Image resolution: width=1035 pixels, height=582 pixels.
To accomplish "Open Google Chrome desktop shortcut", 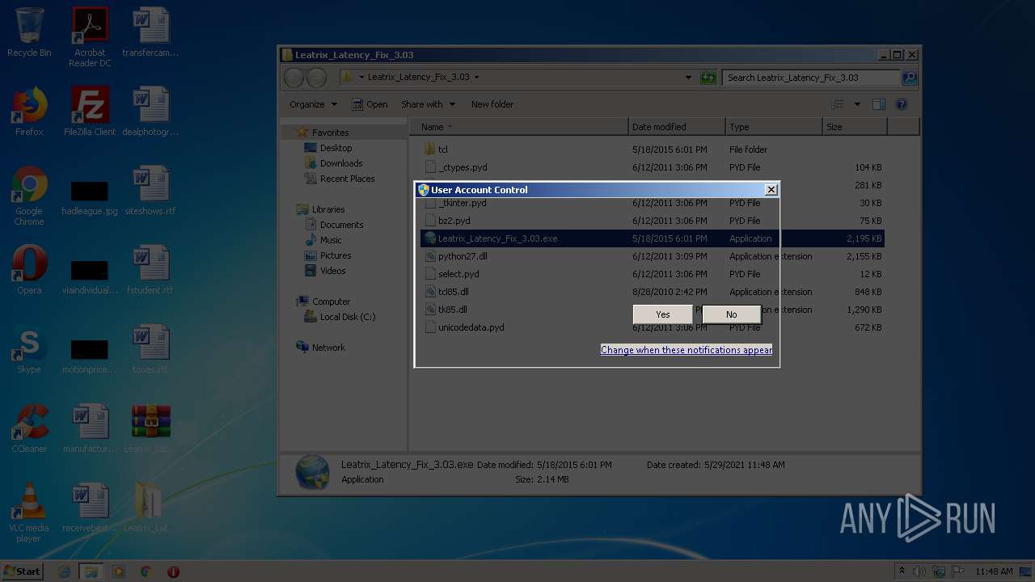I will point(29,196).
